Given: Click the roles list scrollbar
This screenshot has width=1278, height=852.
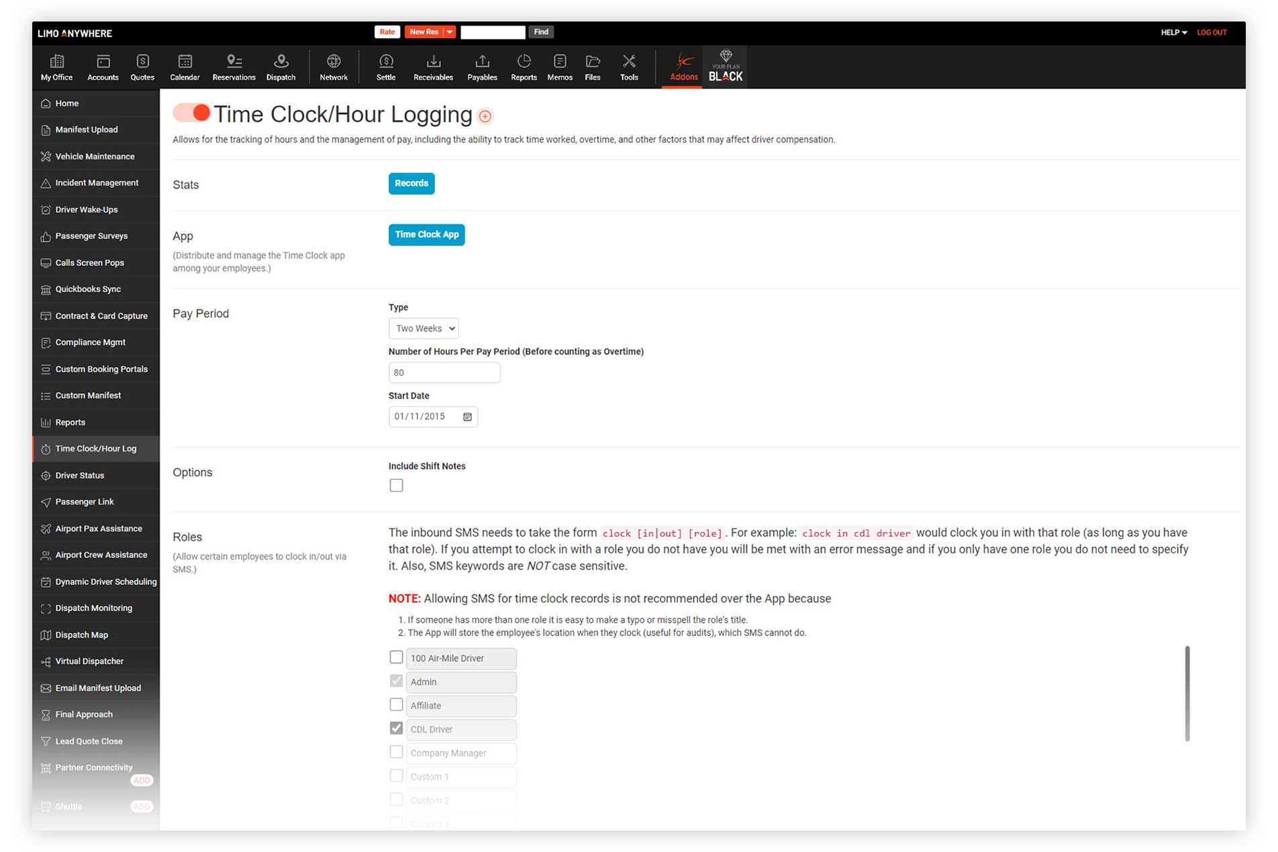Looking at the screenshot, I should pyautogui.click(x=1187, y=694).
